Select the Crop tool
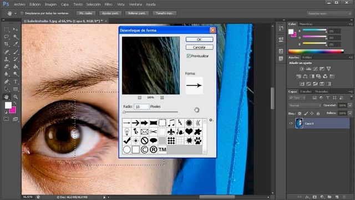The image size is (355, 200). [x=6, y=44]
